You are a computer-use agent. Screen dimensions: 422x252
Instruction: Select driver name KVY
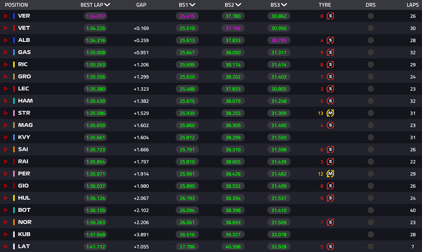[24, 137]
